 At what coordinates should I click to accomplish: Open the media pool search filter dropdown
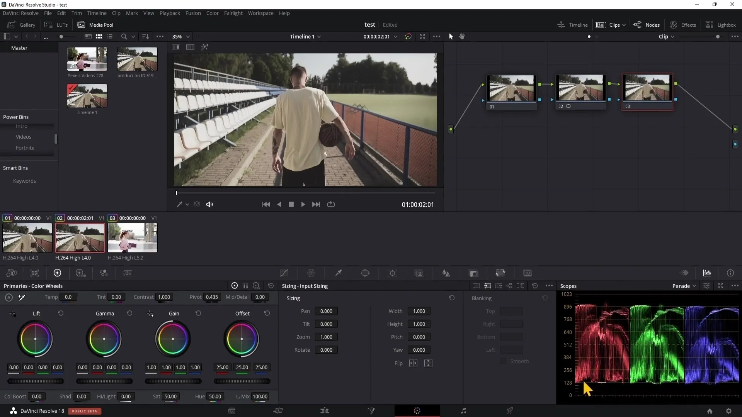(x=133, y=37)
